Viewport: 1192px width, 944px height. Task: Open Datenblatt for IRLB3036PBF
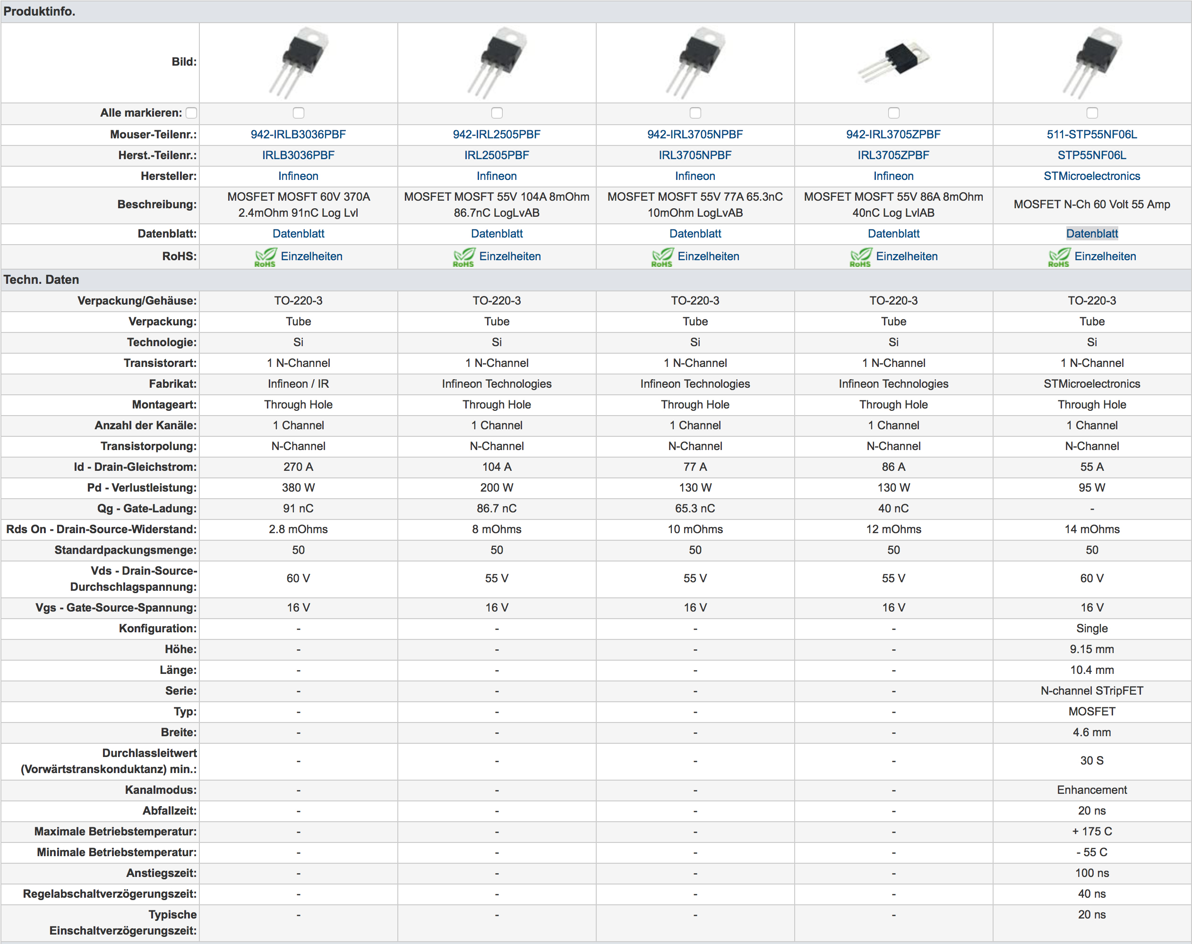tap(299, 234)
